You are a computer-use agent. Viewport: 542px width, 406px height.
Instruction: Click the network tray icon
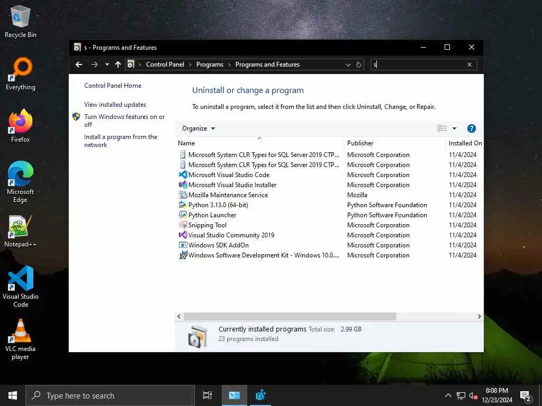click(x=461, y=395)
